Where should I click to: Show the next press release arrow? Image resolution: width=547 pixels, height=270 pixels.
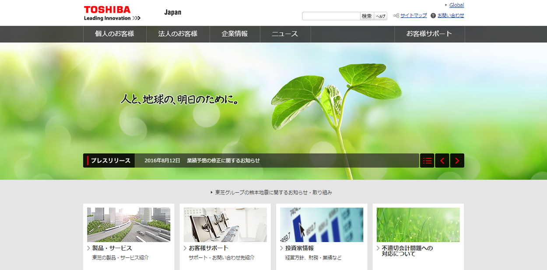point(457,161)
